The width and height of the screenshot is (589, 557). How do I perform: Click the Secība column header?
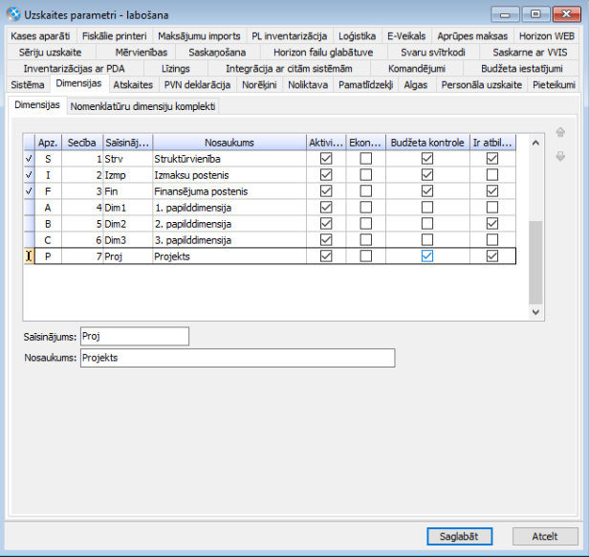pyautogui.click(x=82, y=143)
